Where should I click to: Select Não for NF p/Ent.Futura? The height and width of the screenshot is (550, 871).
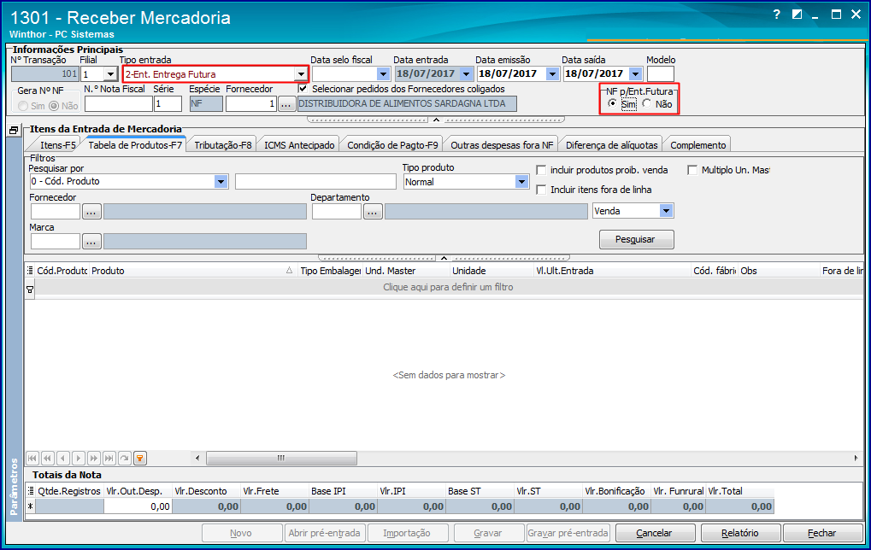[647, 104]
